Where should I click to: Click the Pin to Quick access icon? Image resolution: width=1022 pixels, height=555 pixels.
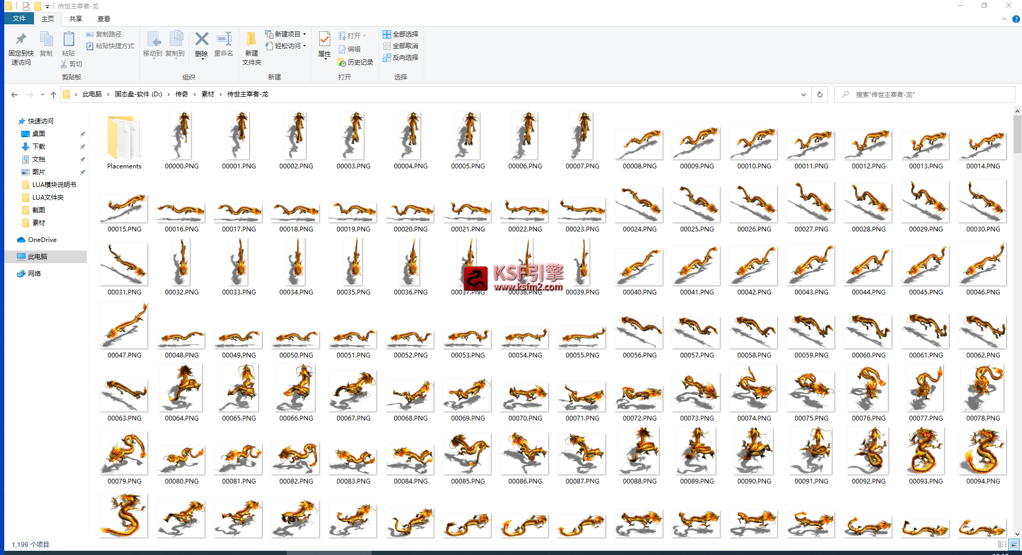21,39
